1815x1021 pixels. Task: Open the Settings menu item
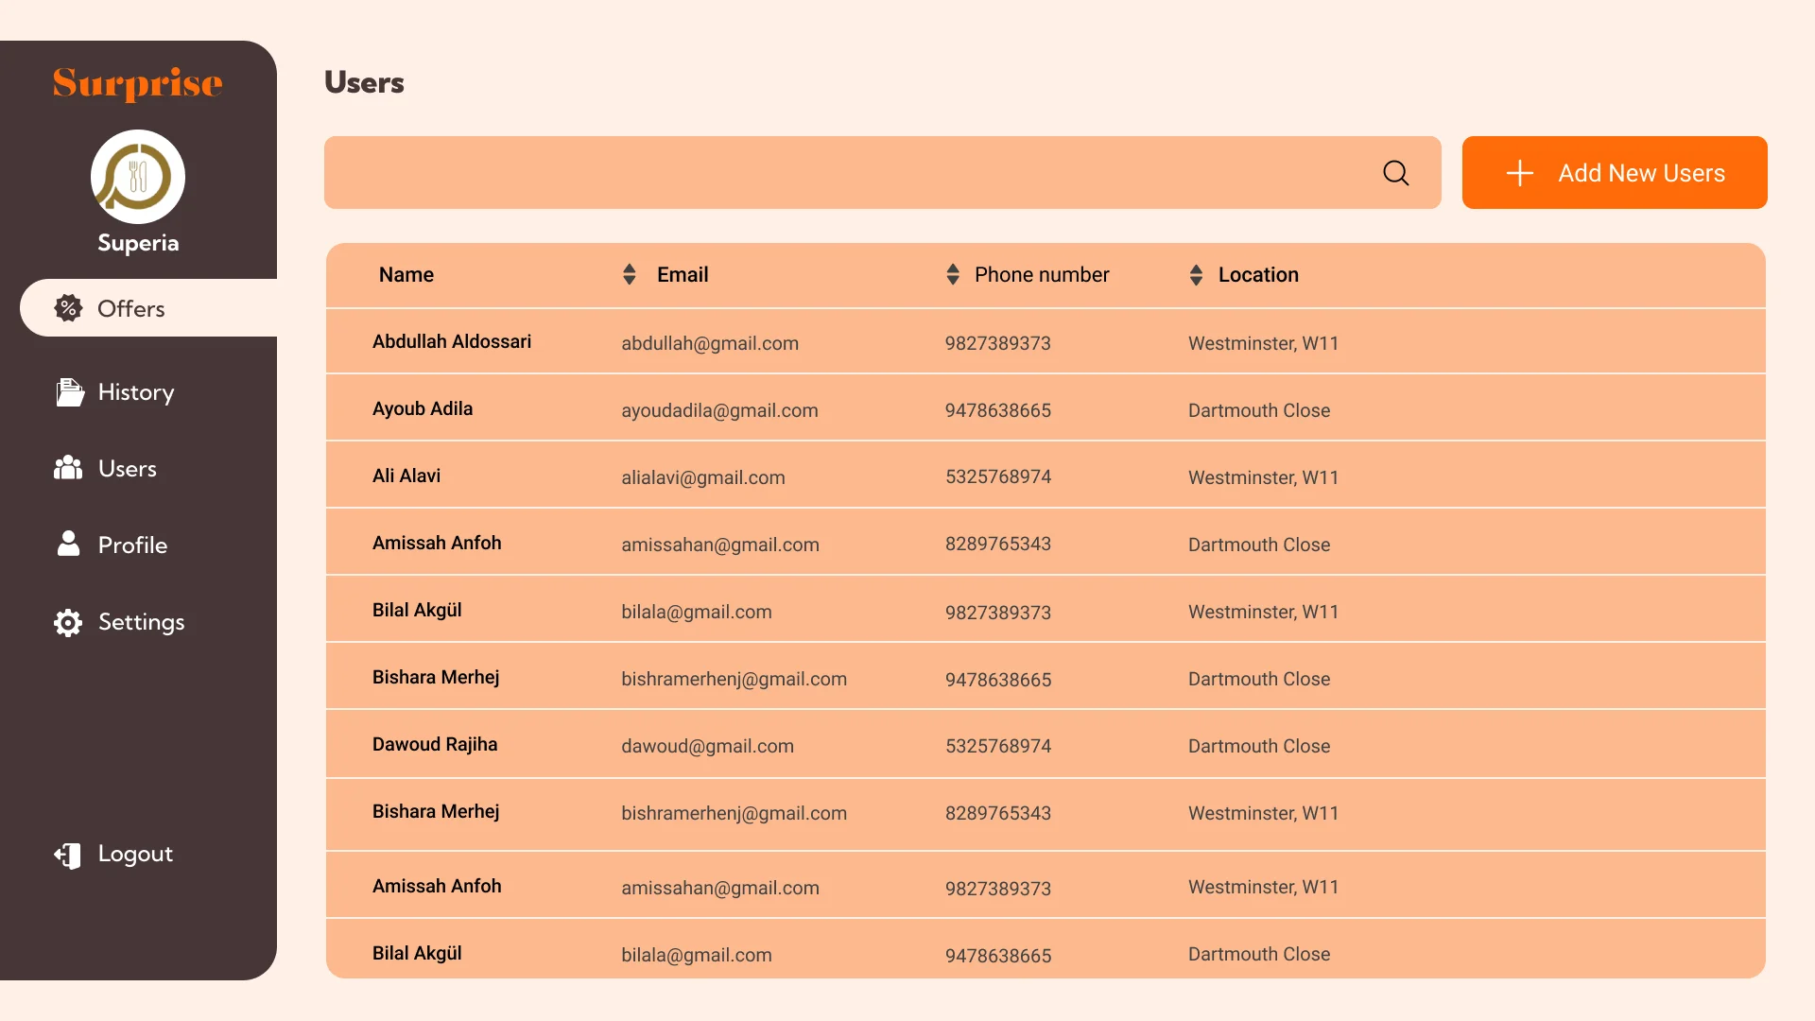[x=141, y=622]
